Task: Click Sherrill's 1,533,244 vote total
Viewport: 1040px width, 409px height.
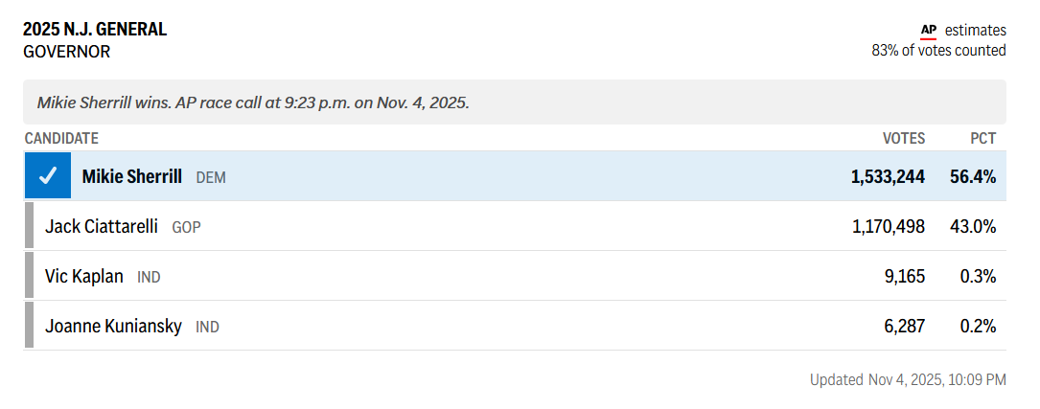Action: tap(888, 177)
